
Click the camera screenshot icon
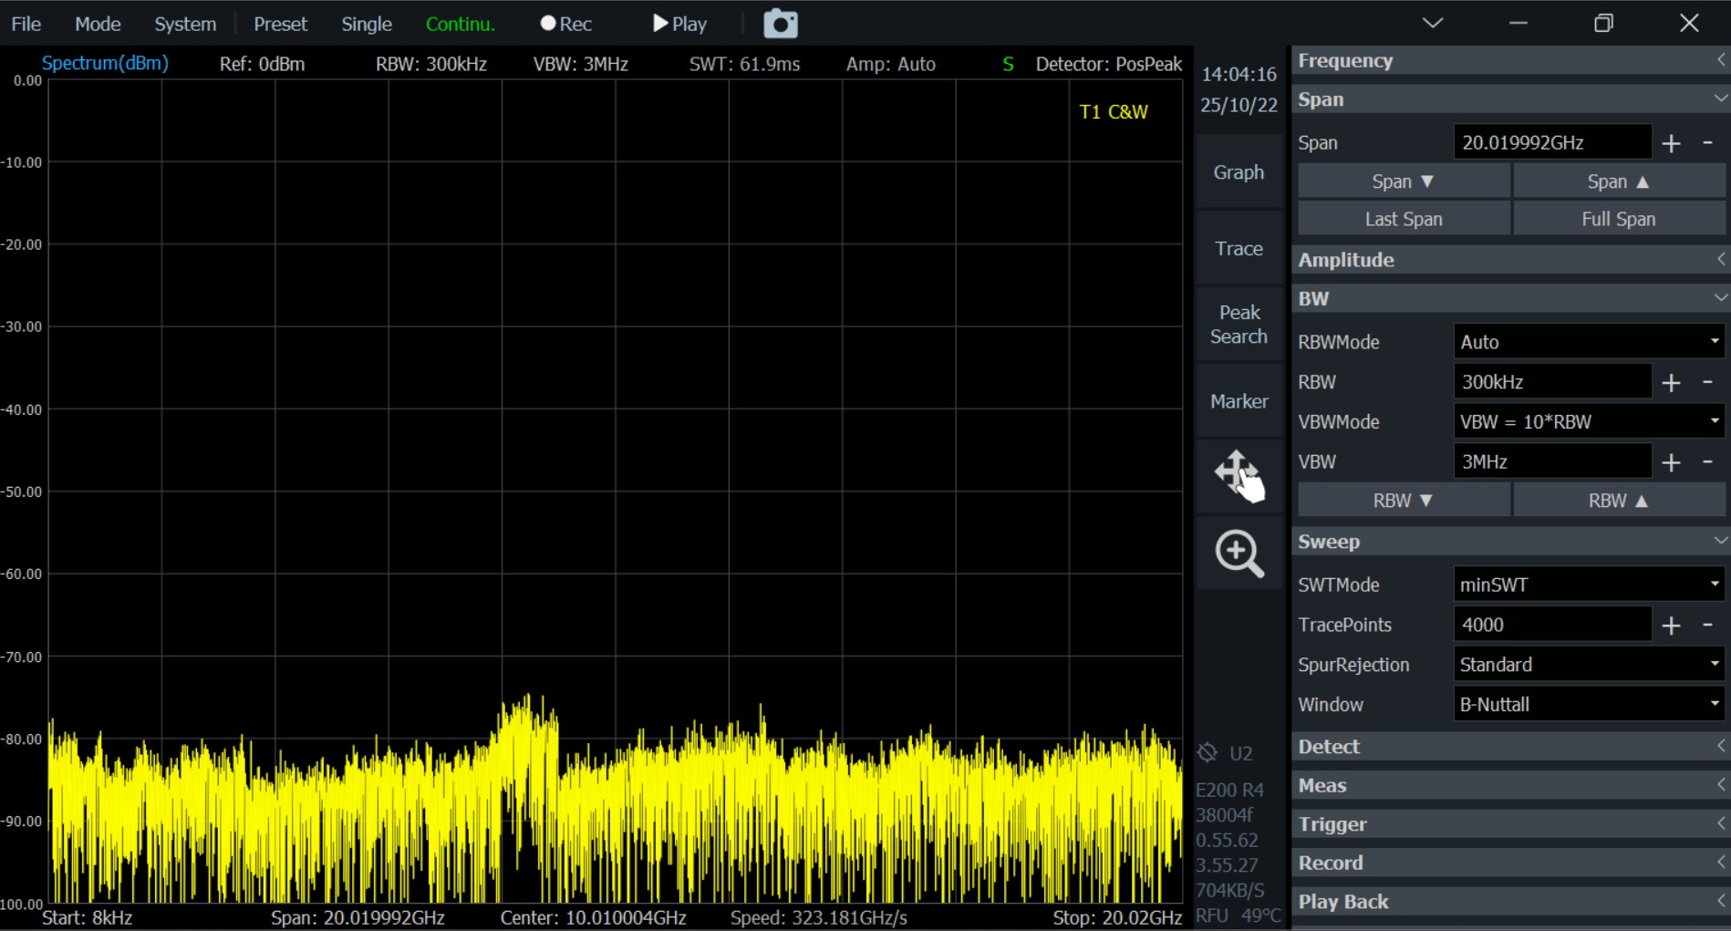click(x=780, y=24)
